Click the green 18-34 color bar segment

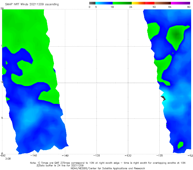[122, 3]
